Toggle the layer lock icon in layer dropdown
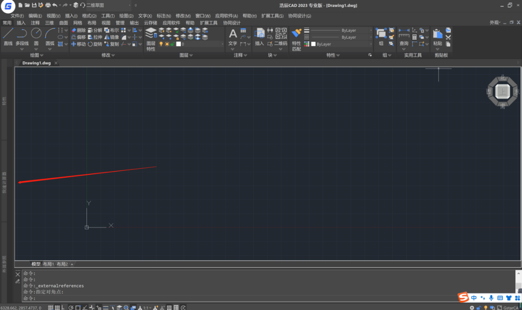 pyautogui.click(x=172, y=44)
